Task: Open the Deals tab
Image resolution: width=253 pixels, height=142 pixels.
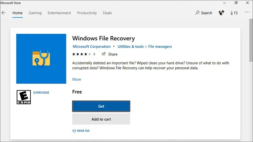Action: pos(107,13)
